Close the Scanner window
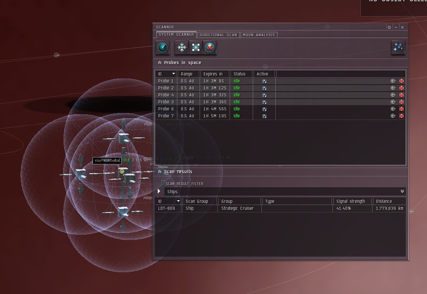Screen dimensions: 427x294 (x=402, y=27)
